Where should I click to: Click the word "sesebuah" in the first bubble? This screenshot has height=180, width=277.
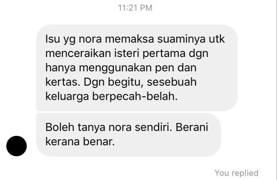click(x=172, y=82)
